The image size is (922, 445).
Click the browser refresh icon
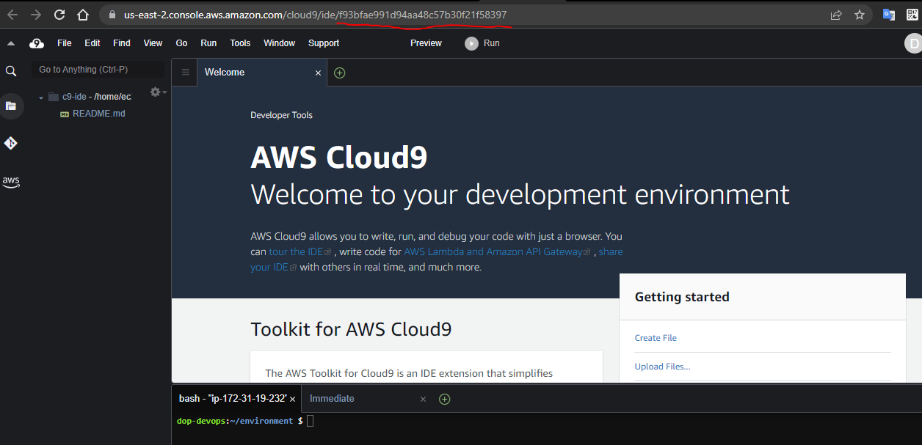59,14
